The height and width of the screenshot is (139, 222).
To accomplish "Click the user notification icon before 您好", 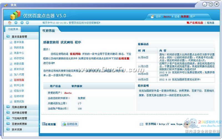I will click(x=152, y=17).
